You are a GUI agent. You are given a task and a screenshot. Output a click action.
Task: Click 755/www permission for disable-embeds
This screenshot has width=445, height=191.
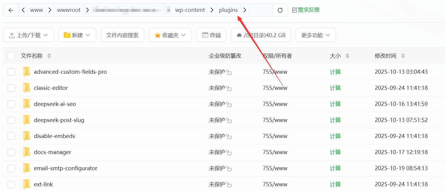(x=275, y=136)
